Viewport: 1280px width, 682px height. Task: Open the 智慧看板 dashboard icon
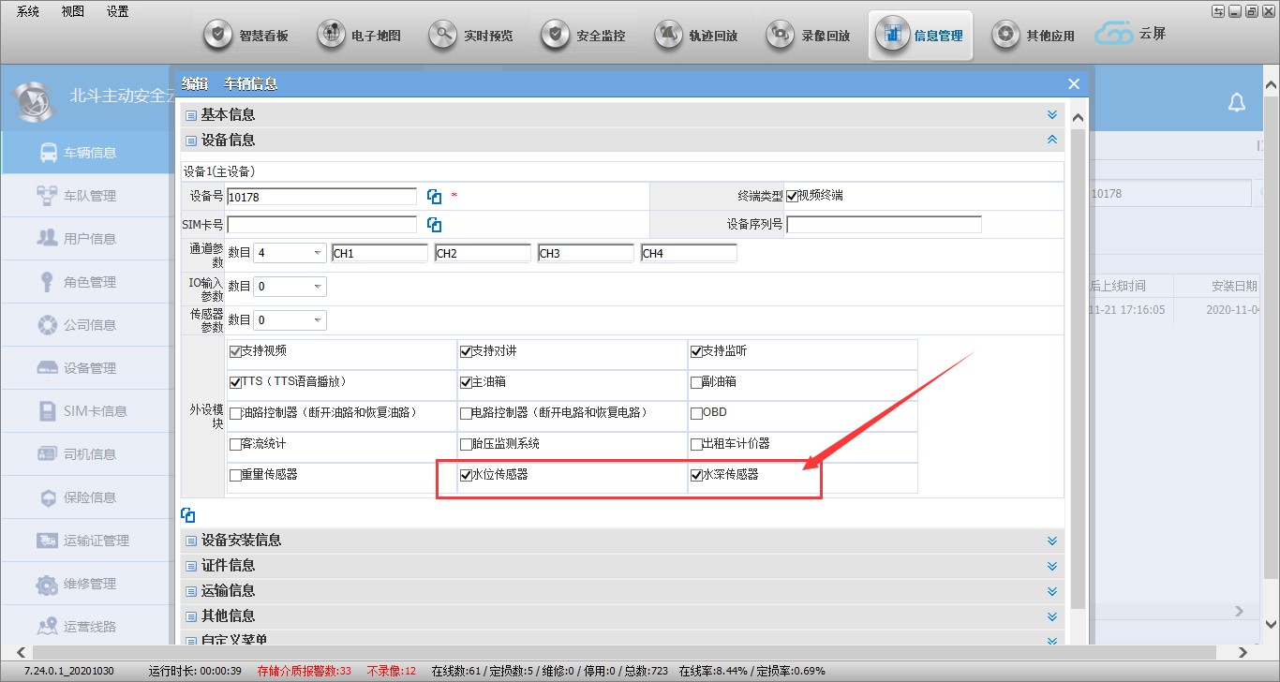(x=218, y=36)
